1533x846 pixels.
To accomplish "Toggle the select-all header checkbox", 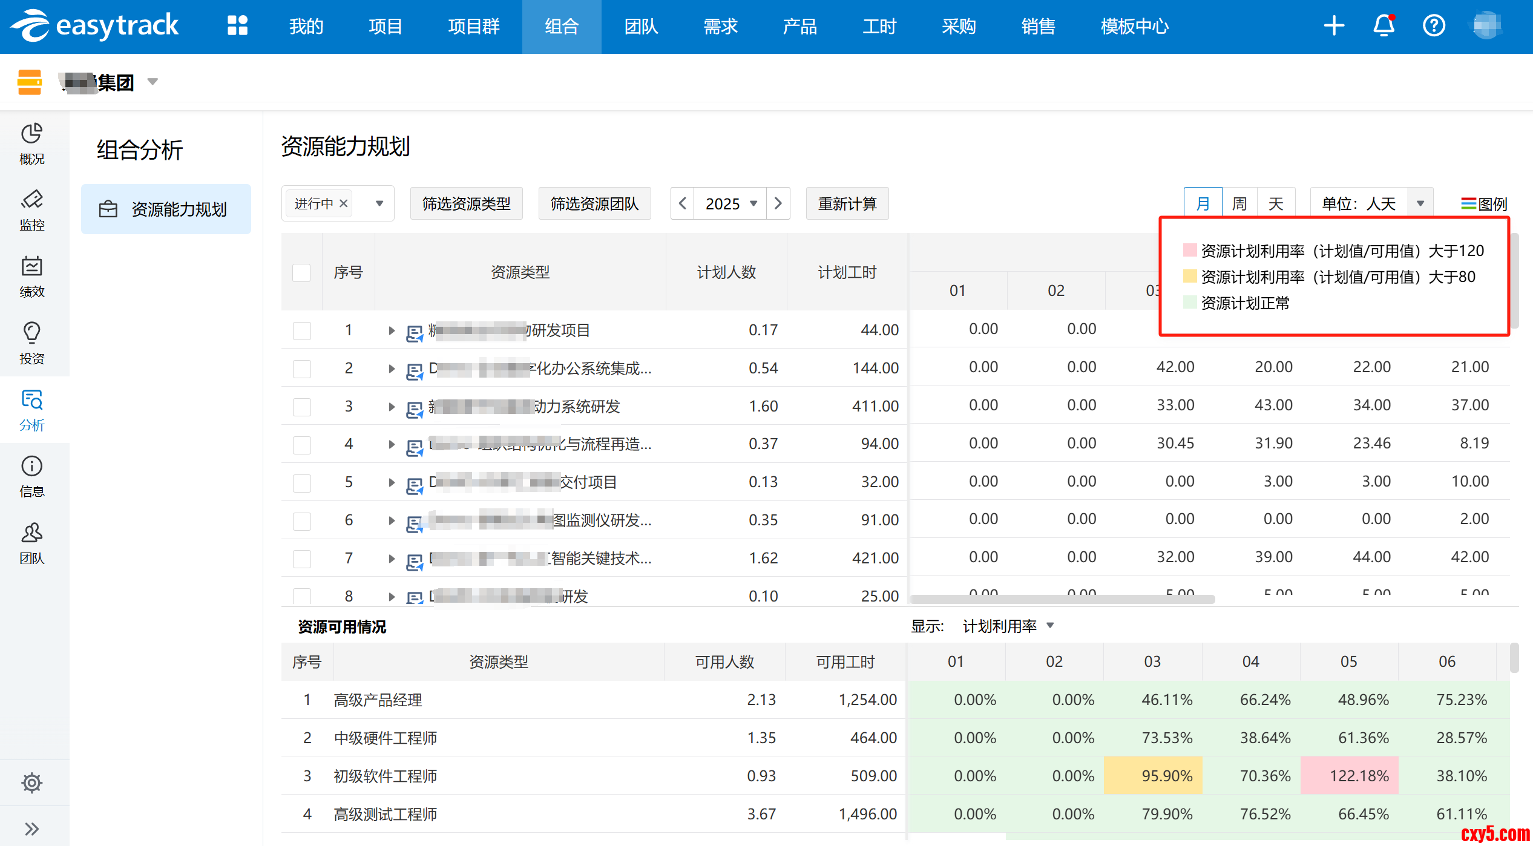I will point(301,272).
